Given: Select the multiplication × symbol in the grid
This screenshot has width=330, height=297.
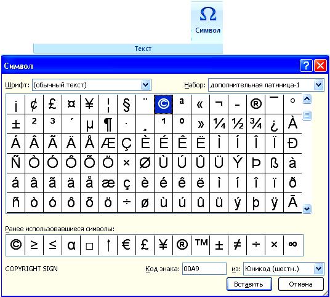Looking at the screenshot, I should click(x=126, y=164).
